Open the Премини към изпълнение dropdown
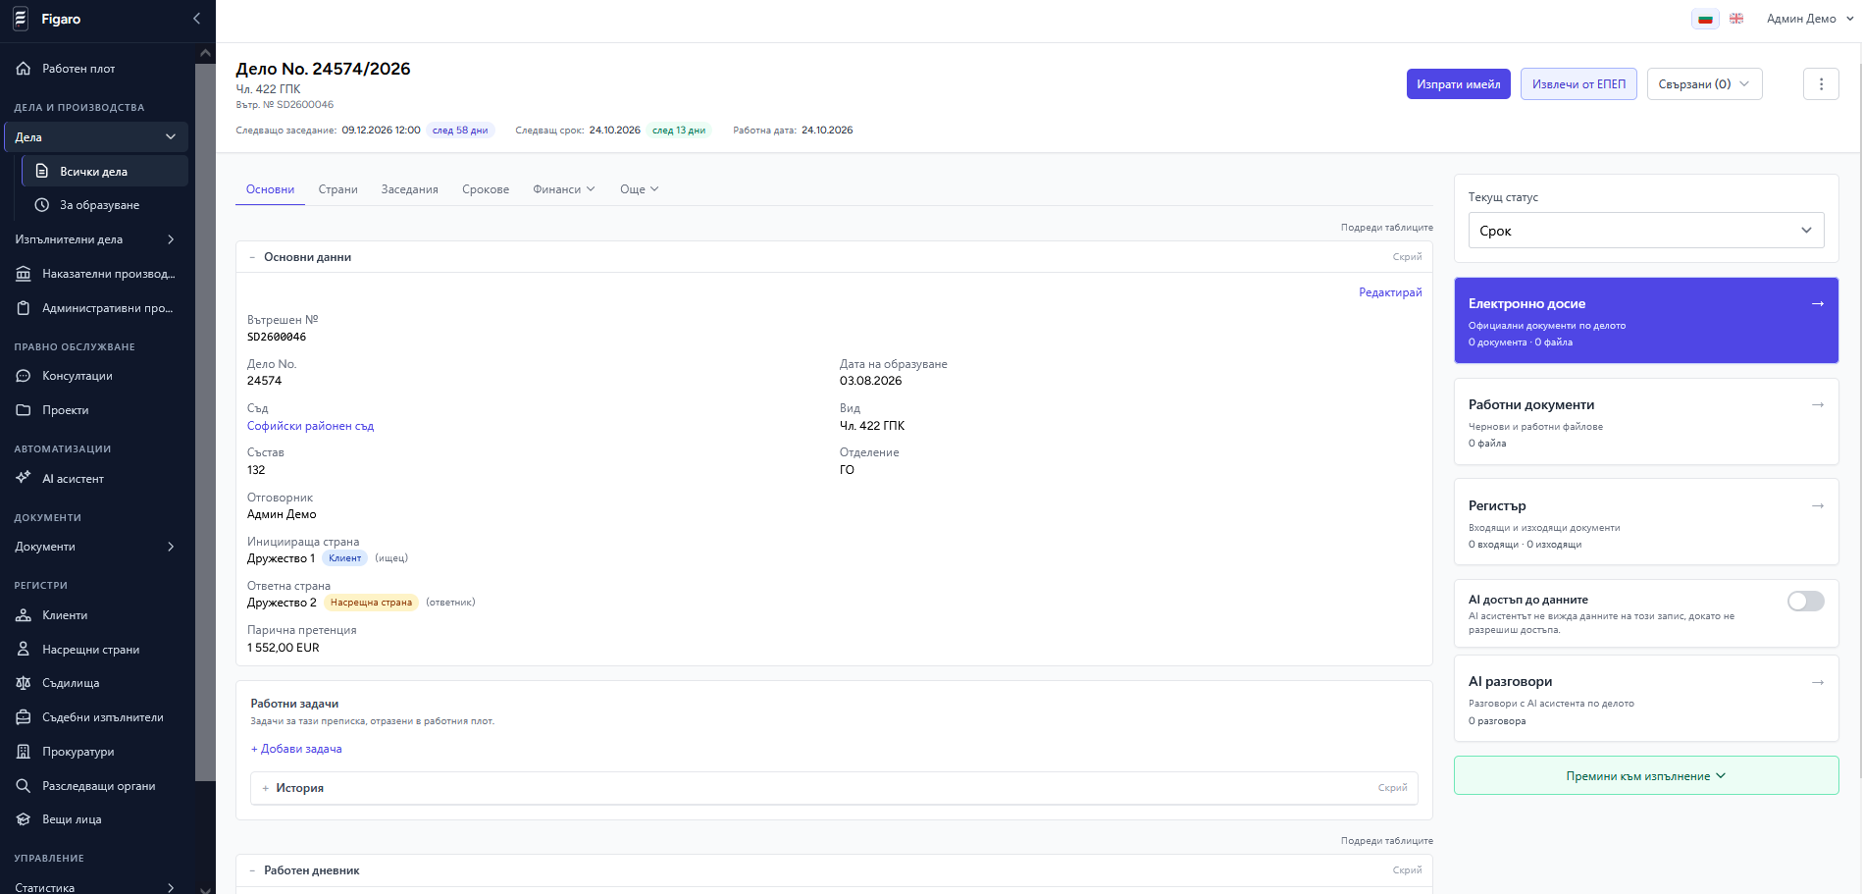1862x894 pixels. point(1646,775)
